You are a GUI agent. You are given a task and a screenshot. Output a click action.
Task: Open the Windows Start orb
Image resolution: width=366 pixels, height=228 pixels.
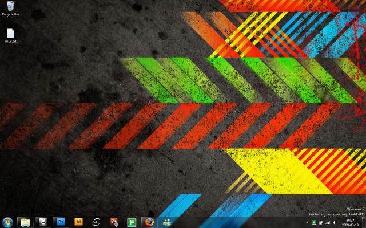click(x=7, y=222)
